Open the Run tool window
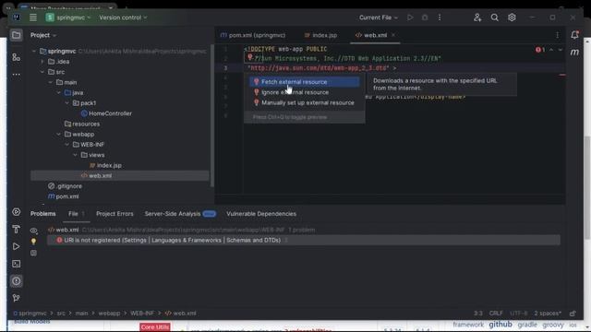Screen dimensions: 591x332 click(17, 246)
